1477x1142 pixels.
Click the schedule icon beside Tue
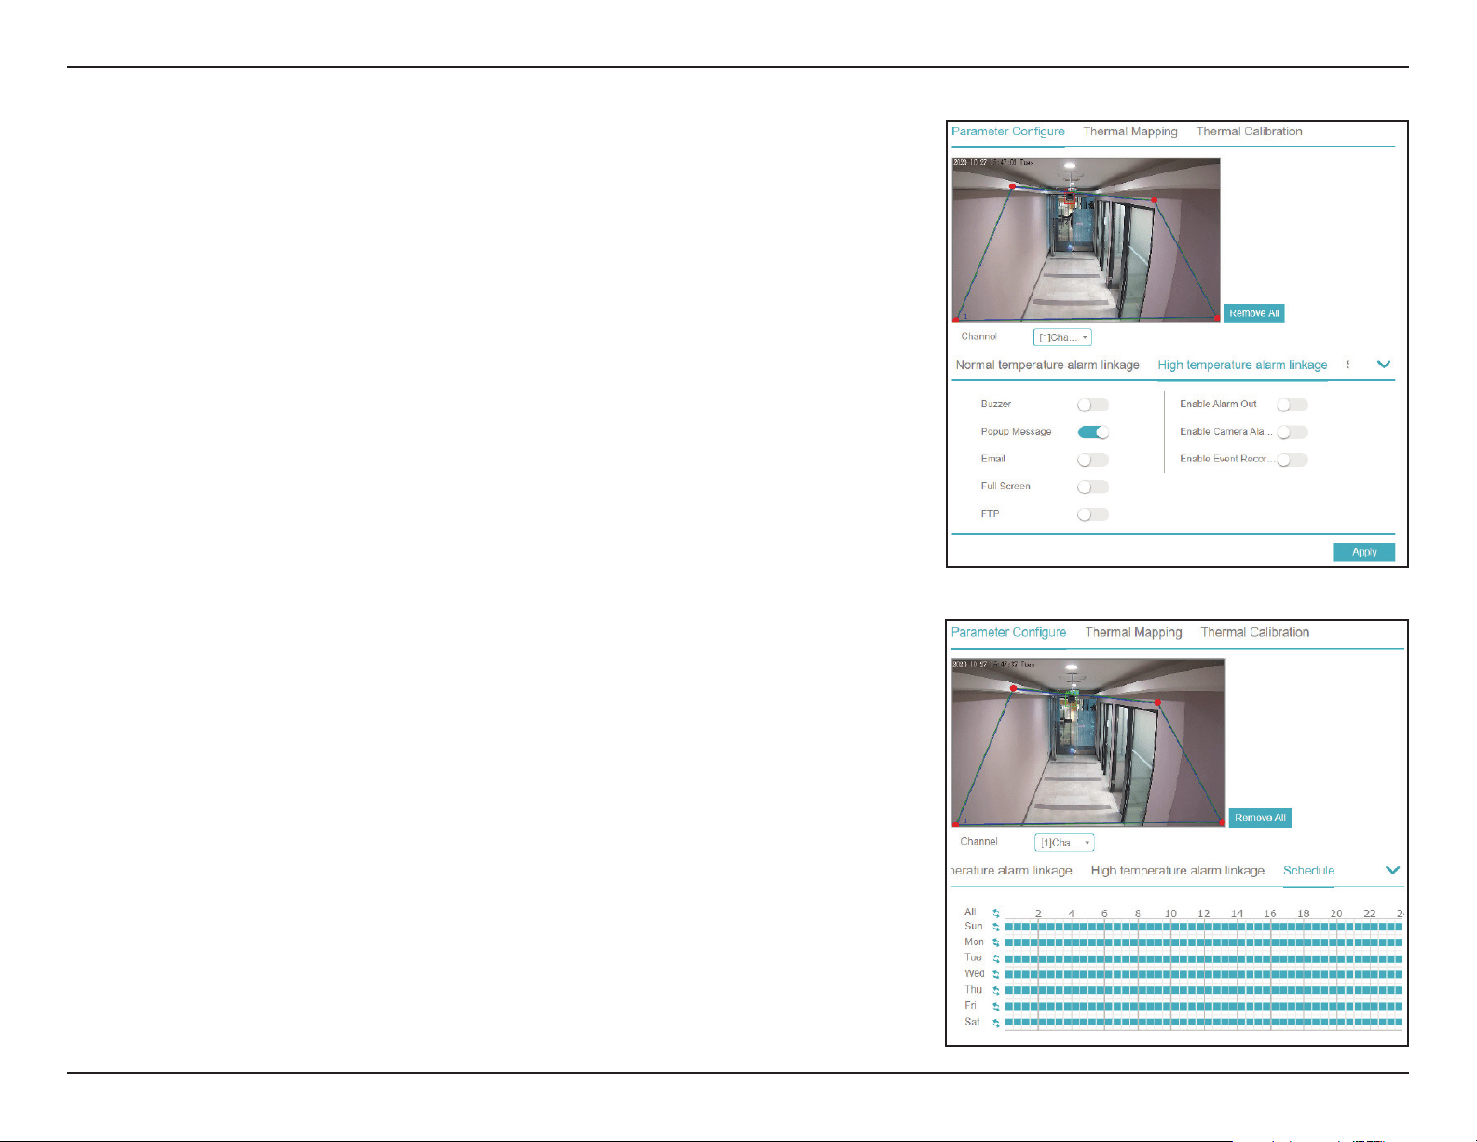pos(996,959)
